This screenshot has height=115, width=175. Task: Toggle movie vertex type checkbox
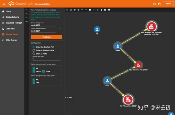coord(44,71)
